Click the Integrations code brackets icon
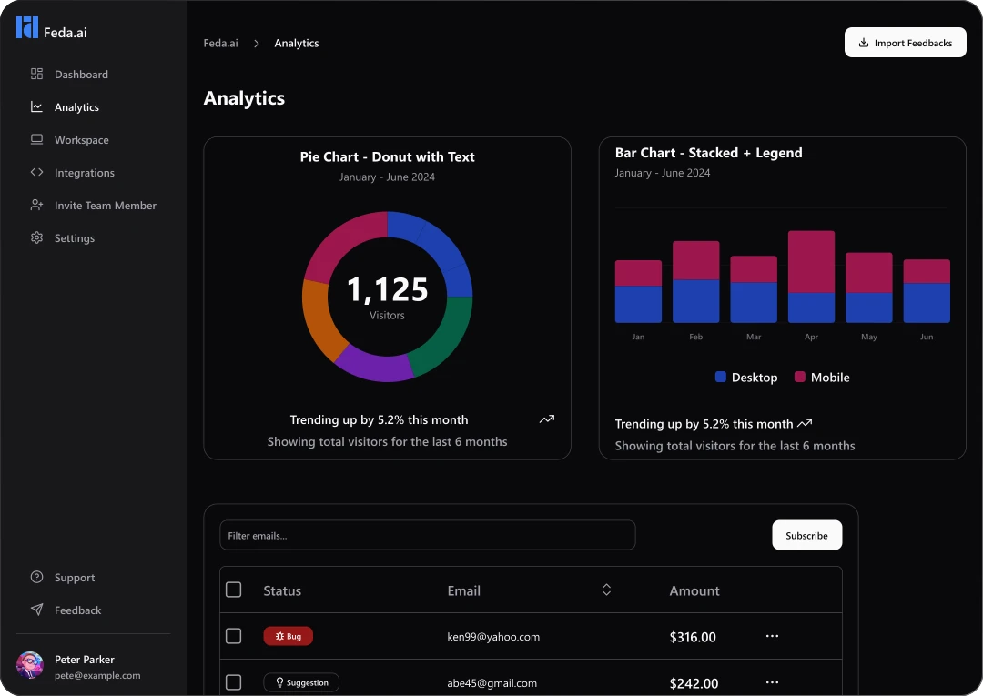This screenshot has height=696, width=983. (37, 172)
